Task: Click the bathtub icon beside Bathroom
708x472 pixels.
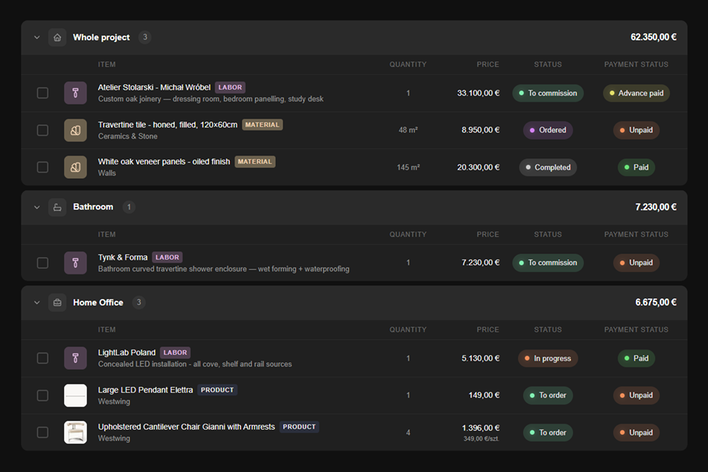Action: tap(57, 207)
